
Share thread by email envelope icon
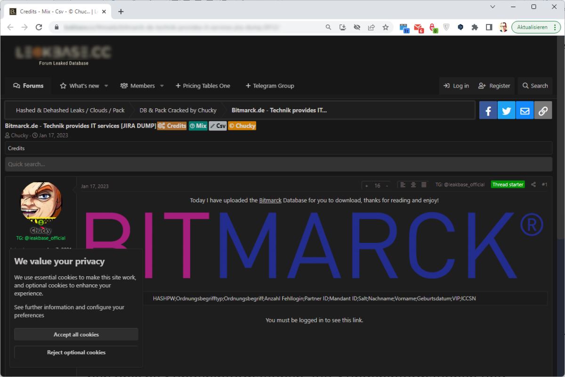click(x=525, y=111)
